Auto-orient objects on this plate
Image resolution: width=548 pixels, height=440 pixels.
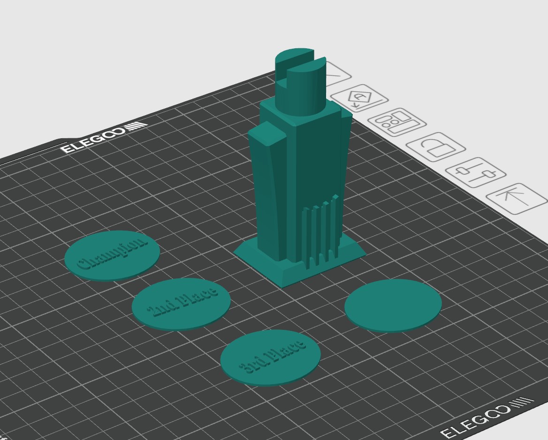click(x=359, y=98)
